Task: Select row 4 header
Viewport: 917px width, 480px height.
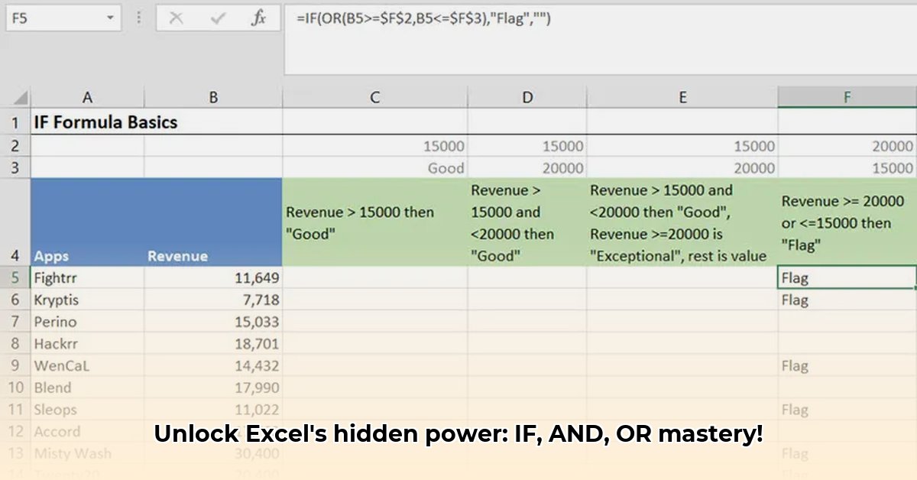Action: [x=16, y=222]
